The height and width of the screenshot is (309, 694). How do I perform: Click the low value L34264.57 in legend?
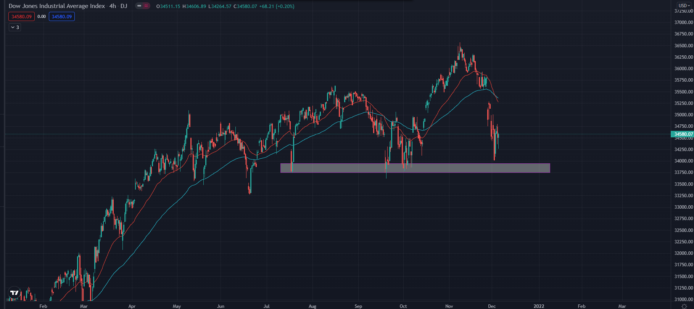[220, 6]
